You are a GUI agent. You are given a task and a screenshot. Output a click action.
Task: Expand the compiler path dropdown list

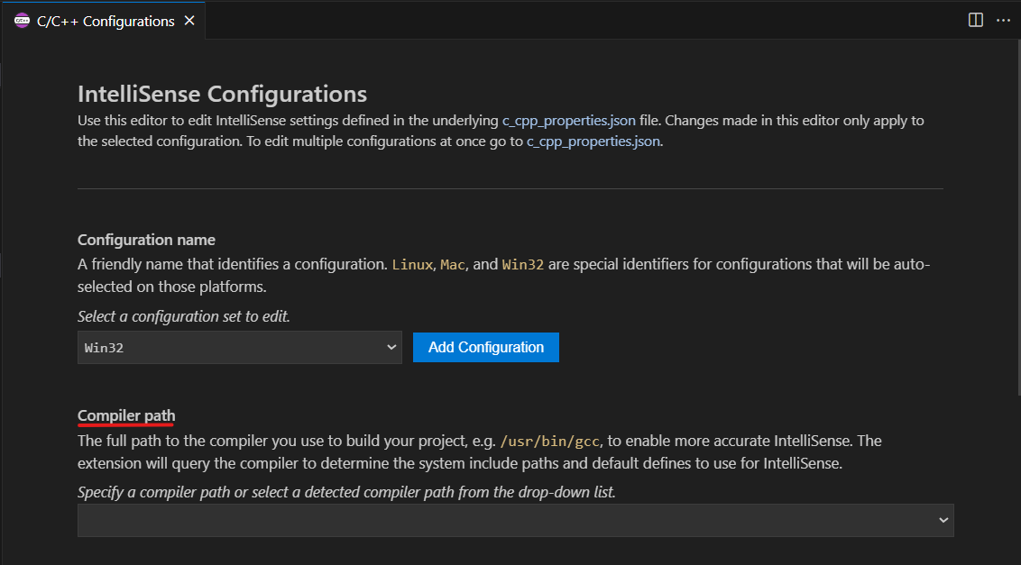[515, 520]
